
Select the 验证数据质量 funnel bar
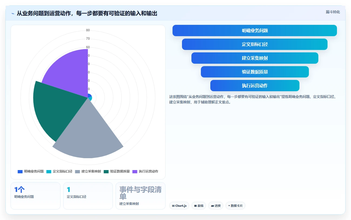pos(255,72)
